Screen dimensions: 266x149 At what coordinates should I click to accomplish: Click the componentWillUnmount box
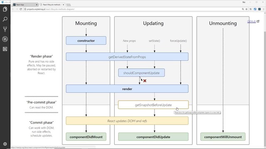coord(223,137)
